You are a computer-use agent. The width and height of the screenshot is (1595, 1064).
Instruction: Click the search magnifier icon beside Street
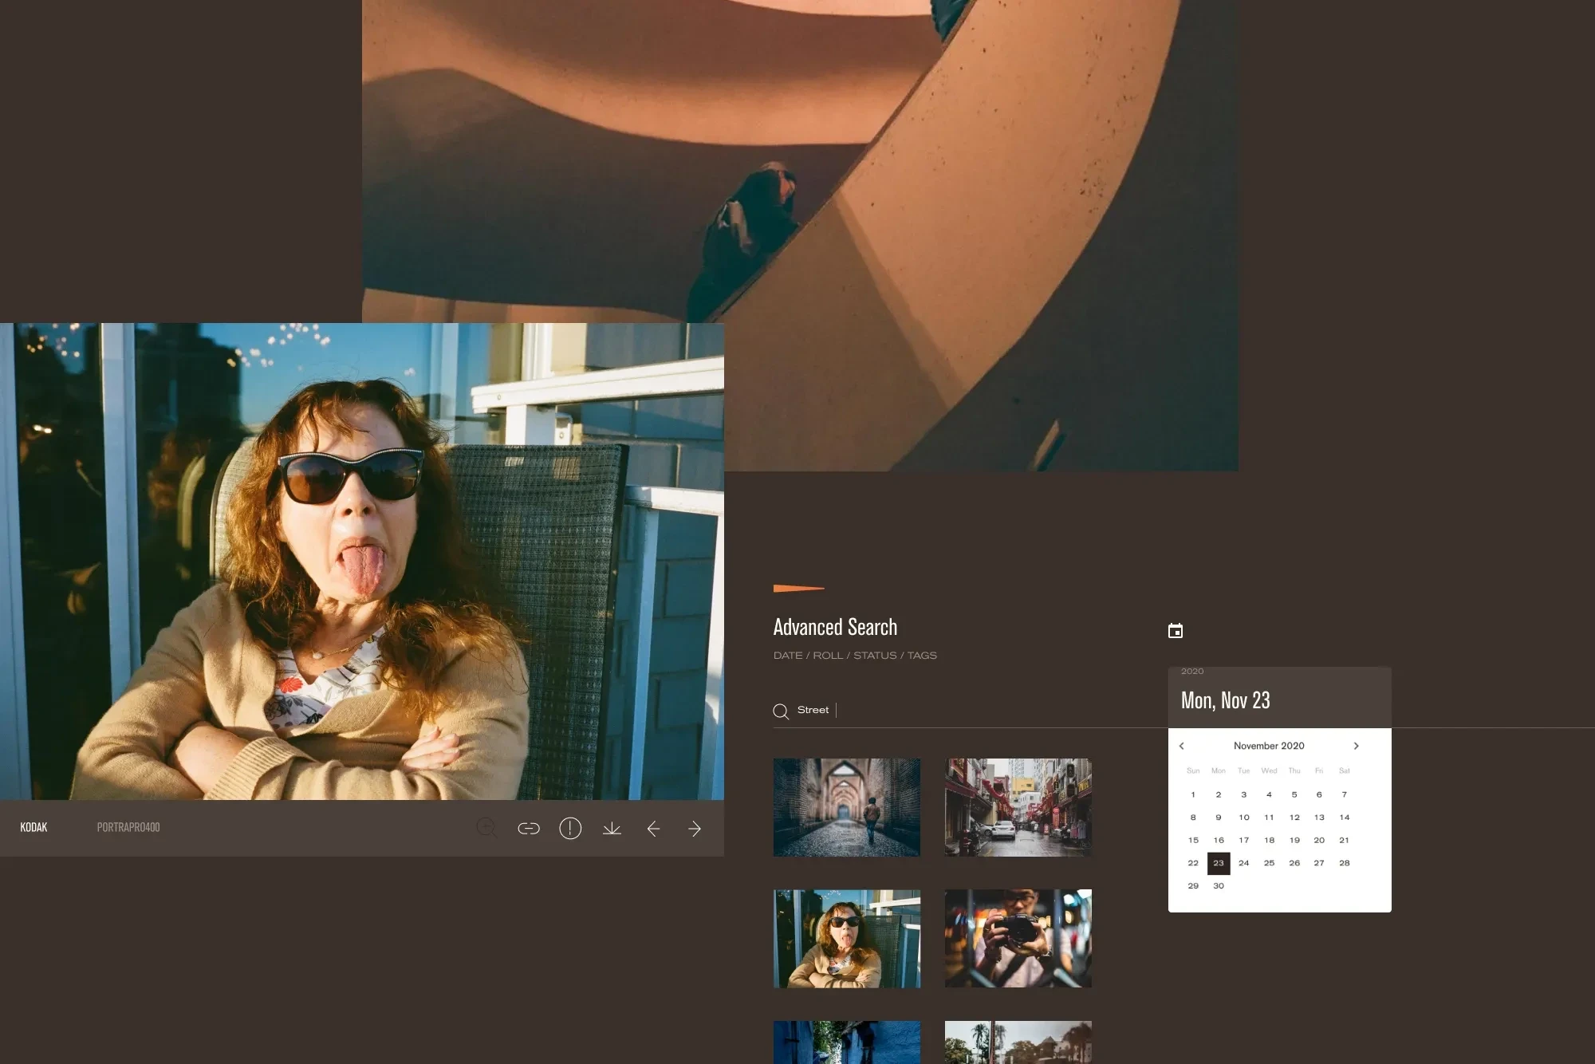pos(781,711)
